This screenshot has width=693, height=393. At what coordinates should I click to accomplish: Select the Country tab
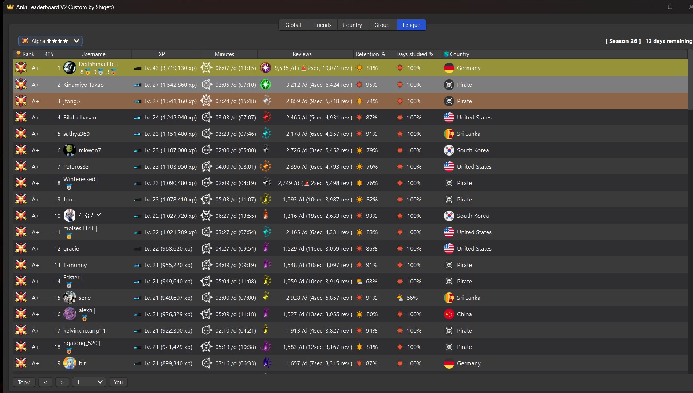pyautogui.click(x=352, y=25)
